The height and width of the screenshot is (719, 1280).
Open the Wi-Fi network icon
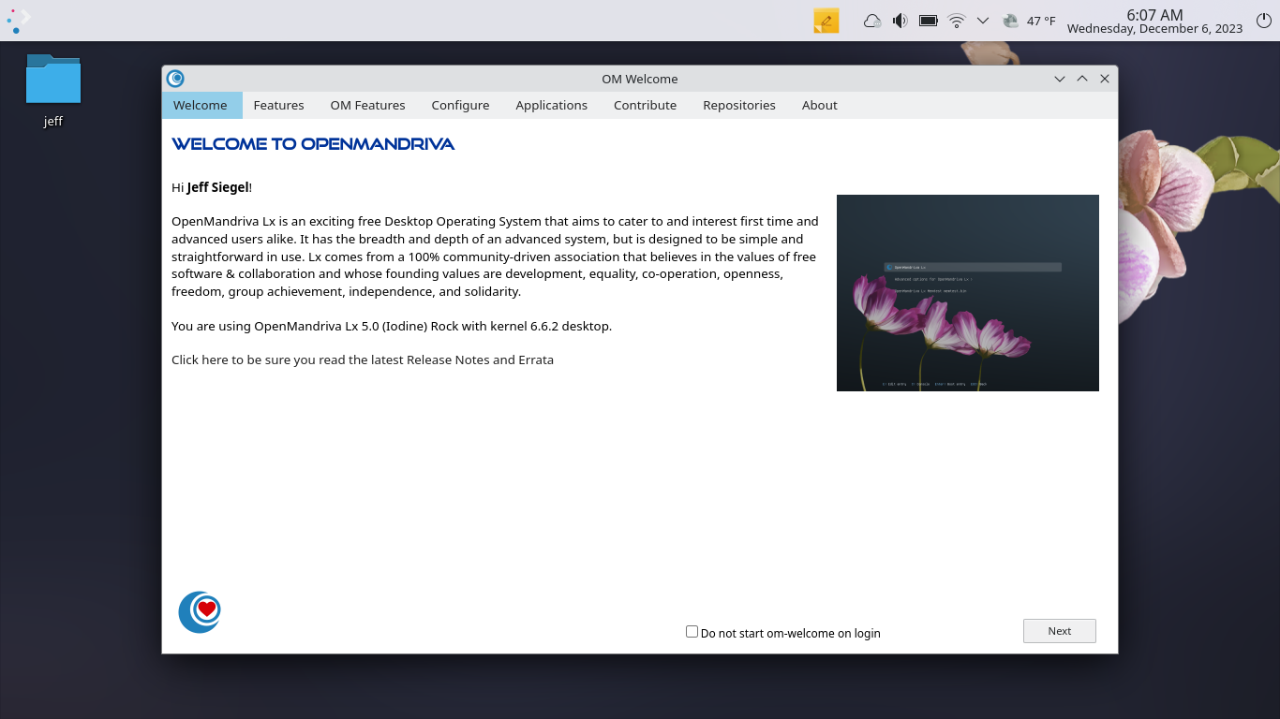(x=957, y=21)
